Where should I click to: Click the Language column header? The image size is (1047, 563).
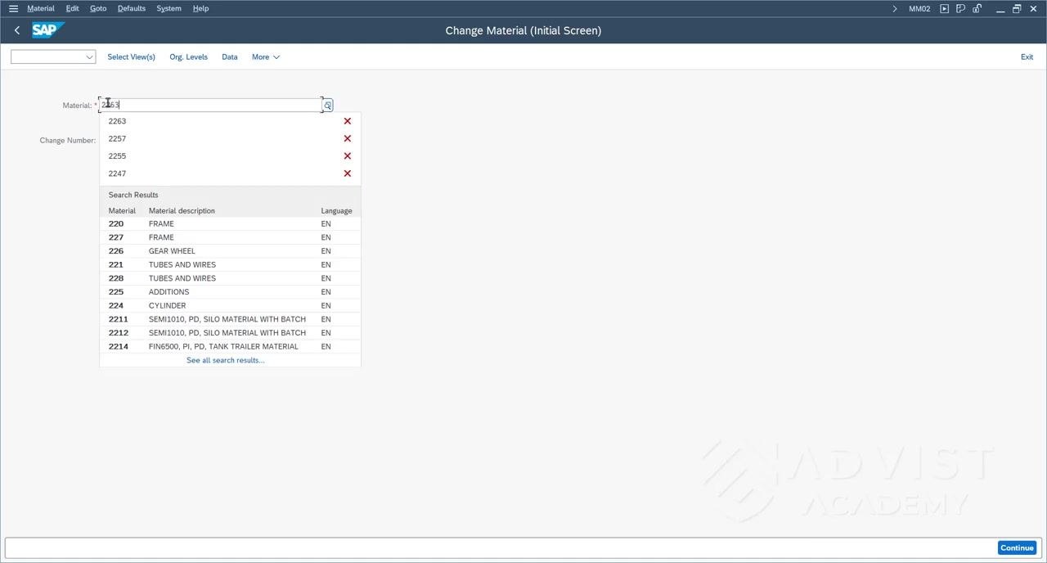tap(336, 211)
